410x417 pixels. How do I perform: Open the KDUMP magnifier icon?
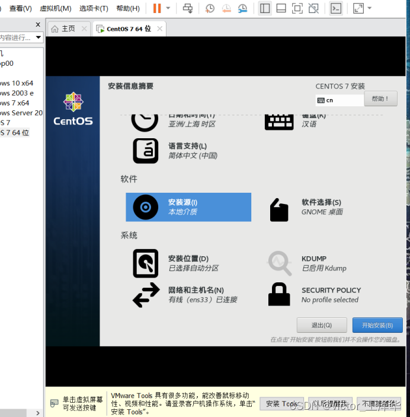[280, 263]
